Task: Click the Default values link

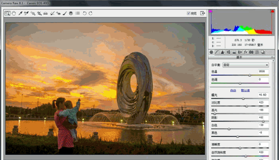Action: [245, 91]
